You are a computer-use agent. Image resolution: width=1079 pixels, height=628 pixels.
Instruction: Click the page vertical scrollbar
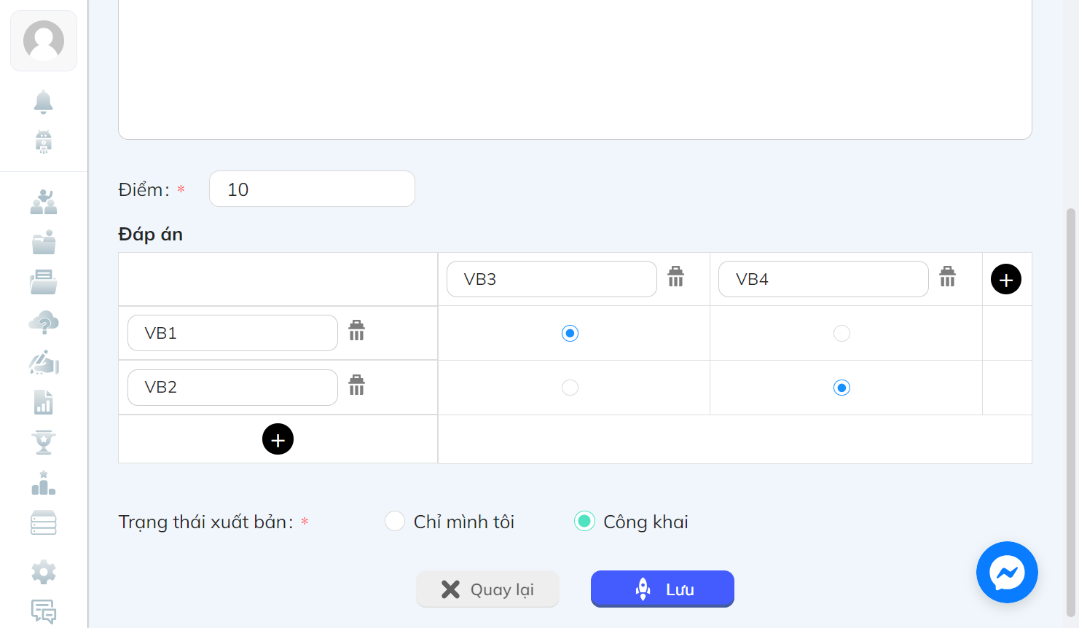point(1070,412)
